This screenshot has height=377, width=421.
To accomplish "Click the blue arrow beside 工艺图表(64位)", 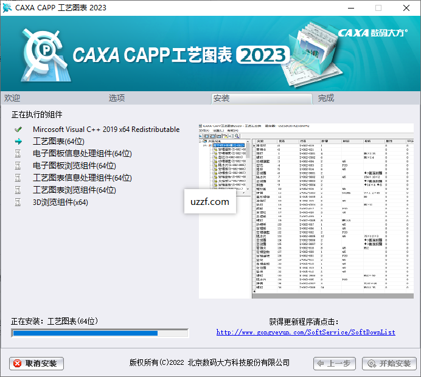I will (18, 142).
